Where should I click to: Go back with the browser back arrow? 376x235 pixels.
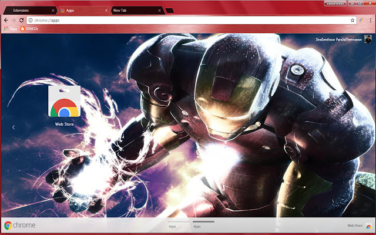point(6,21)
